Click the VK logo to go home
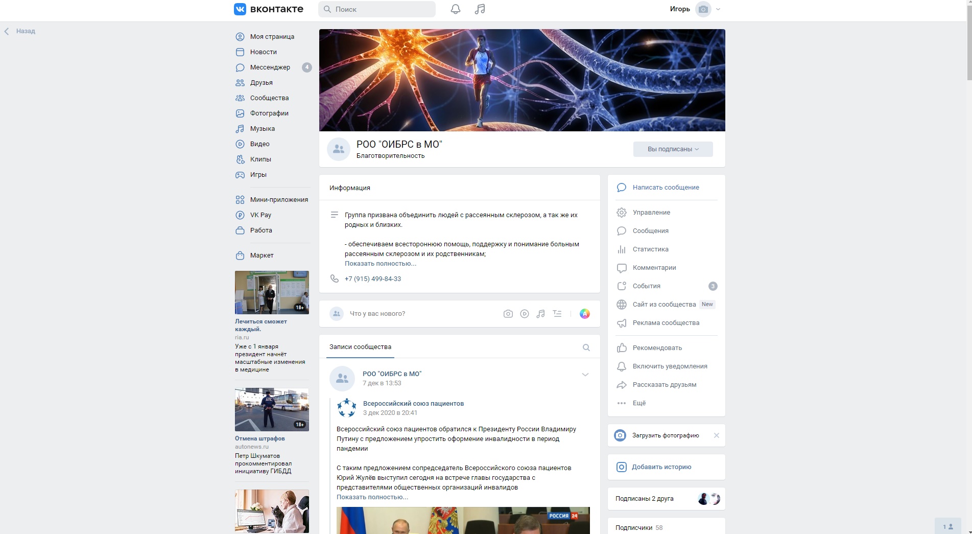 coord(269,9)
